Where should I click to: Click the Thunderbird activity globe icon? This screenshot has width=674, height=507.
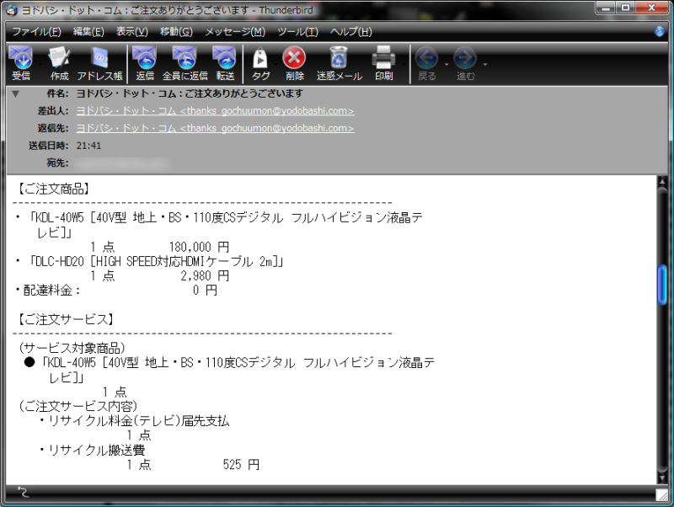pos(660,31)
